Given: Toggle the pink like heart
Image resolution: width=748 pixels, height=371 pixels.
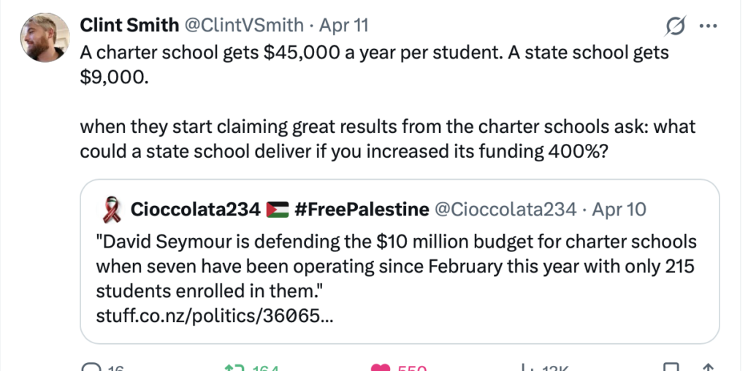Looking at the screenshot, I should pyautogui.click(x=381, y=367).
